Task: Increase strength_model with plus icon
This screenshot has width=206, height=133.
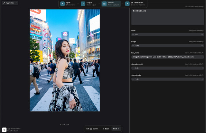Action: click(202, 68)
